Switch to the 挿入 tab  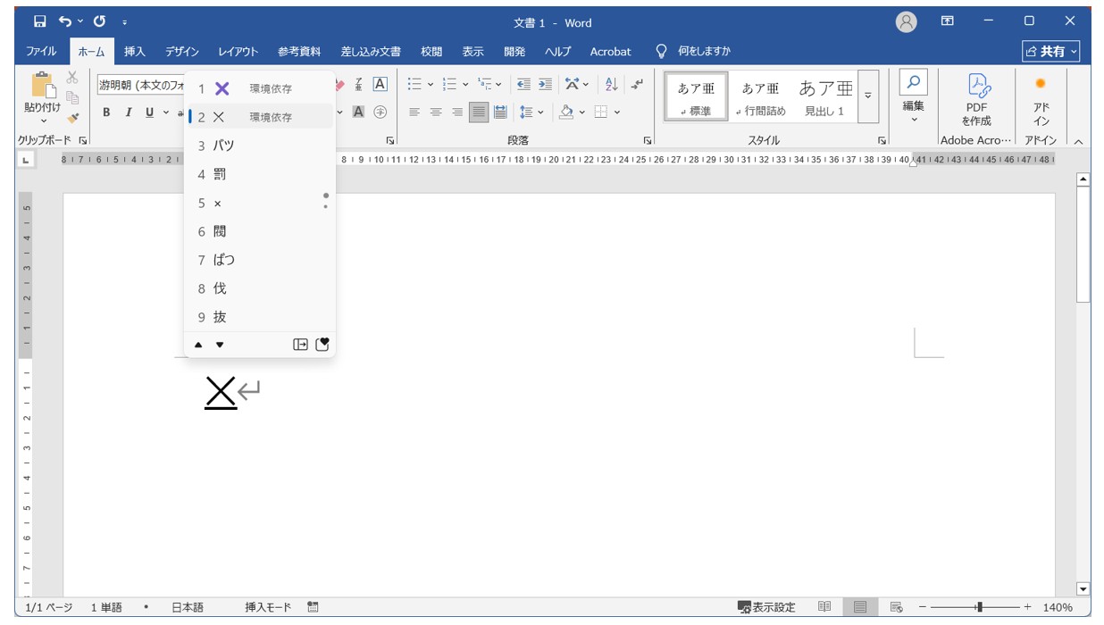pos(135,51)
